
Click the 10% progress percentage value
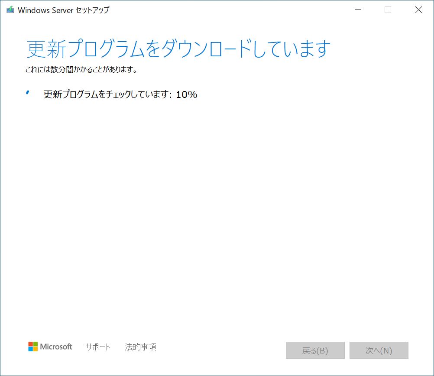[x=187, y=94]
